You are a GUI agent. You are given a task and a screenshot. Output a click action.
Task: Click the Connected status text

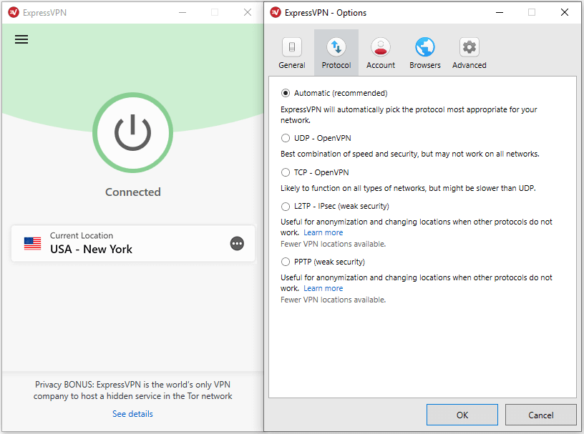[133, 192]
